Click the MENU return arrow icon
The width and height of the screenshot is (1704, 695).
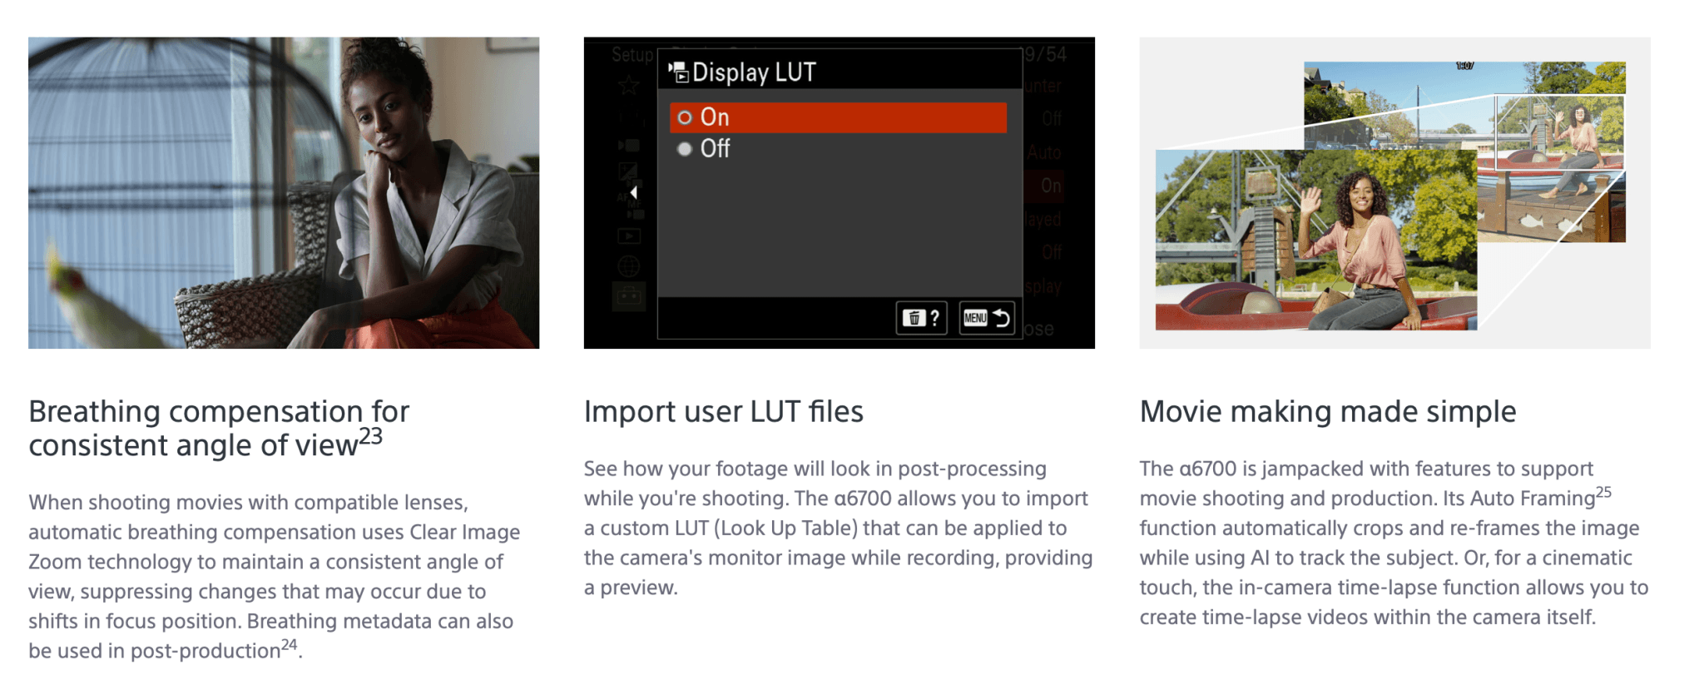pos(987,318)
